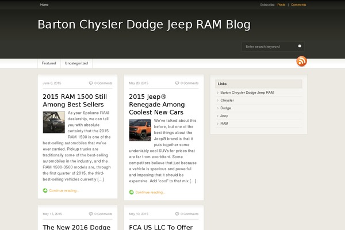This screenshot has width=345, height=230.
Task: Open the Chrysler sidebar link
Action: click(x=227, y=101)
